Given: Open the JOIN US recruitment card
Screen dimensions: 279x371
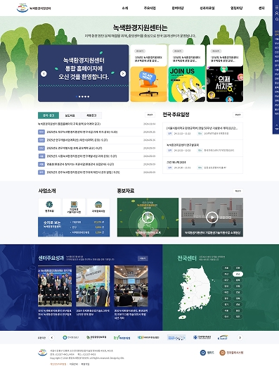Looking at the screenshot, I should tap(187, 73).
